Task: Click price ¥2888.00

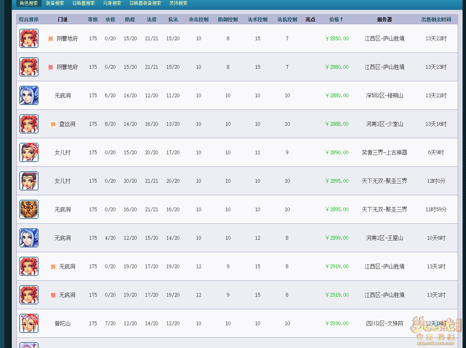Action: pyautogui.click(x=337, y=124)
